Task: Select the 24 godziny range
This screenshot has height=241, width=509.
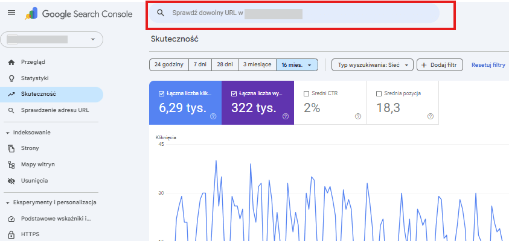Action: point(169,64)
